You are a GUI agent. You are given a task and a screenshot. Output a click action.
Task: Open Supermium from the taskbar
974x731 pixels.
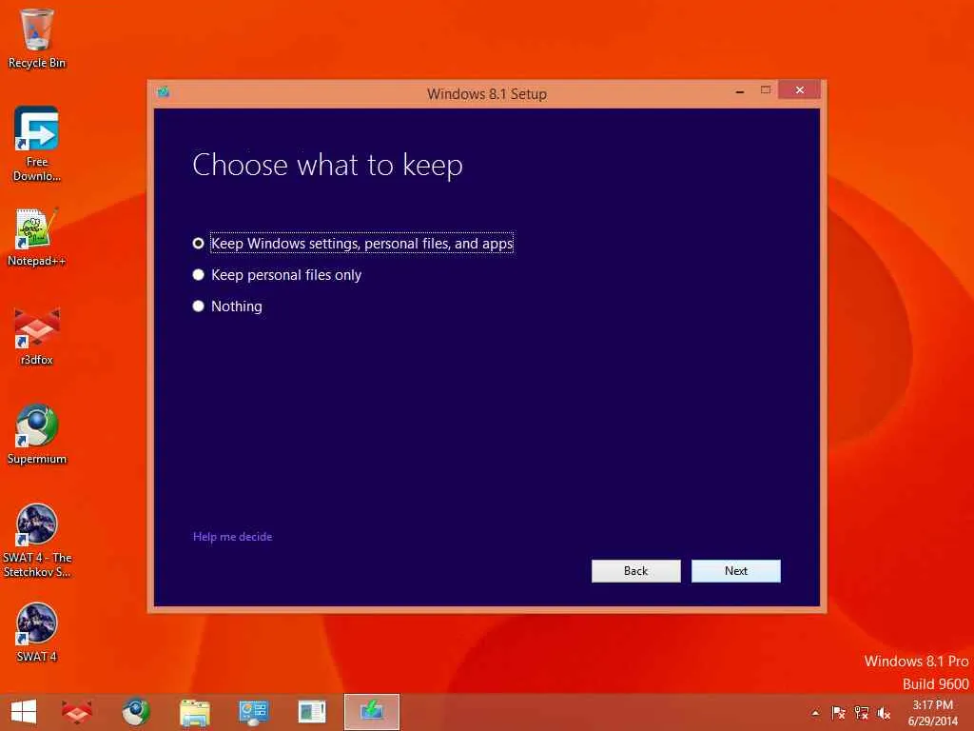pos(135,712)
